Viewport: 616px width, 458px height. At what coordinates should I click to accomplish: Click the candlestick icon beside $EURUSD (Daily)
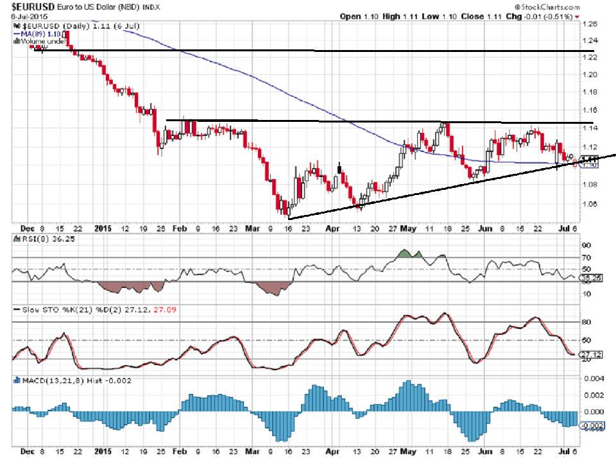click(x=15, y=25)
